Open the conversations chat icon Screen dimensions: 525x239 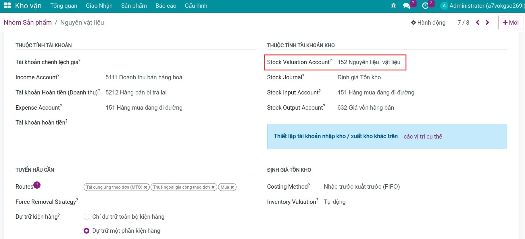(x=407, y=6)
